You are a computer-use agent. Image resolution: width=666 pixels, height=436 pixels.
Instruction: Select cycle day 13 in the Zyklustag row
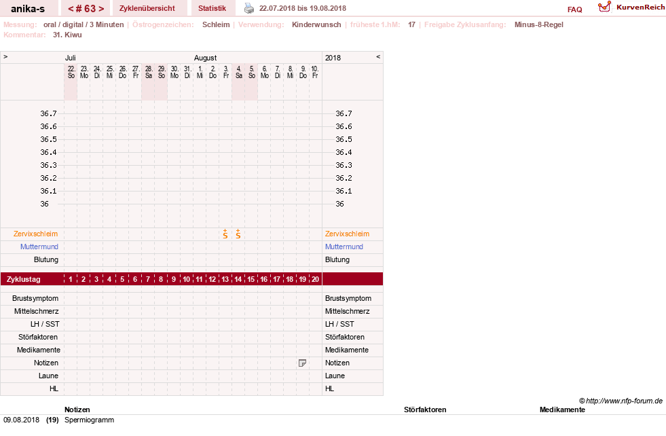[x=225, y=279]
